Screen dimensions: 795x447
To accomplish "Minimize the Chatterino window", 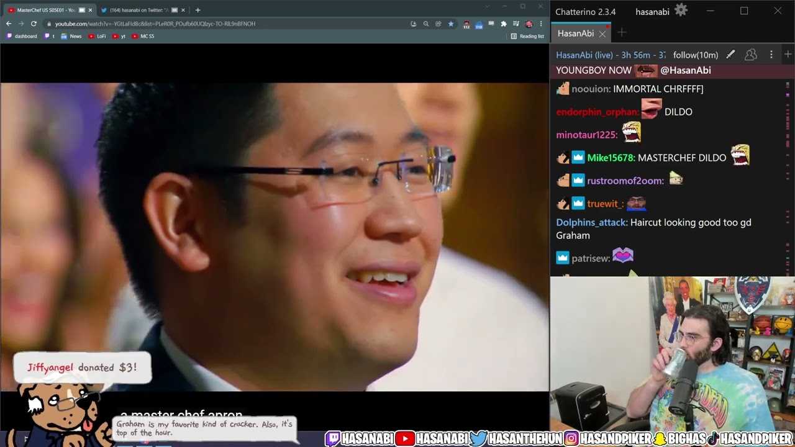I will tap(711, 11).
